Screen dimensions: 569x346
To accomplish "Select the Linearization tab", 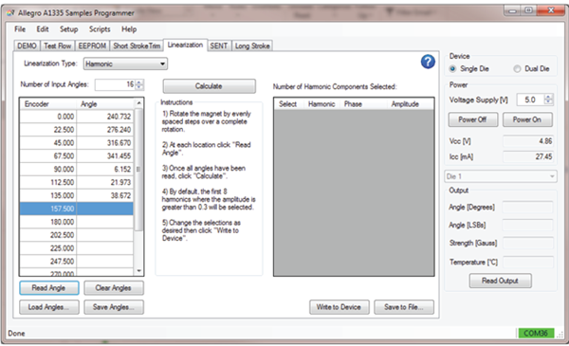I will pos(185,45).
